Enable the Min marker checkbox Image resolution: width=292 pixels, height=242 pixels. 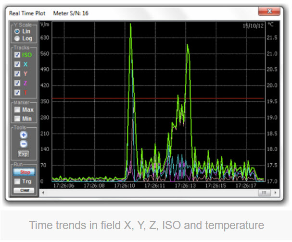coord(17,119)
